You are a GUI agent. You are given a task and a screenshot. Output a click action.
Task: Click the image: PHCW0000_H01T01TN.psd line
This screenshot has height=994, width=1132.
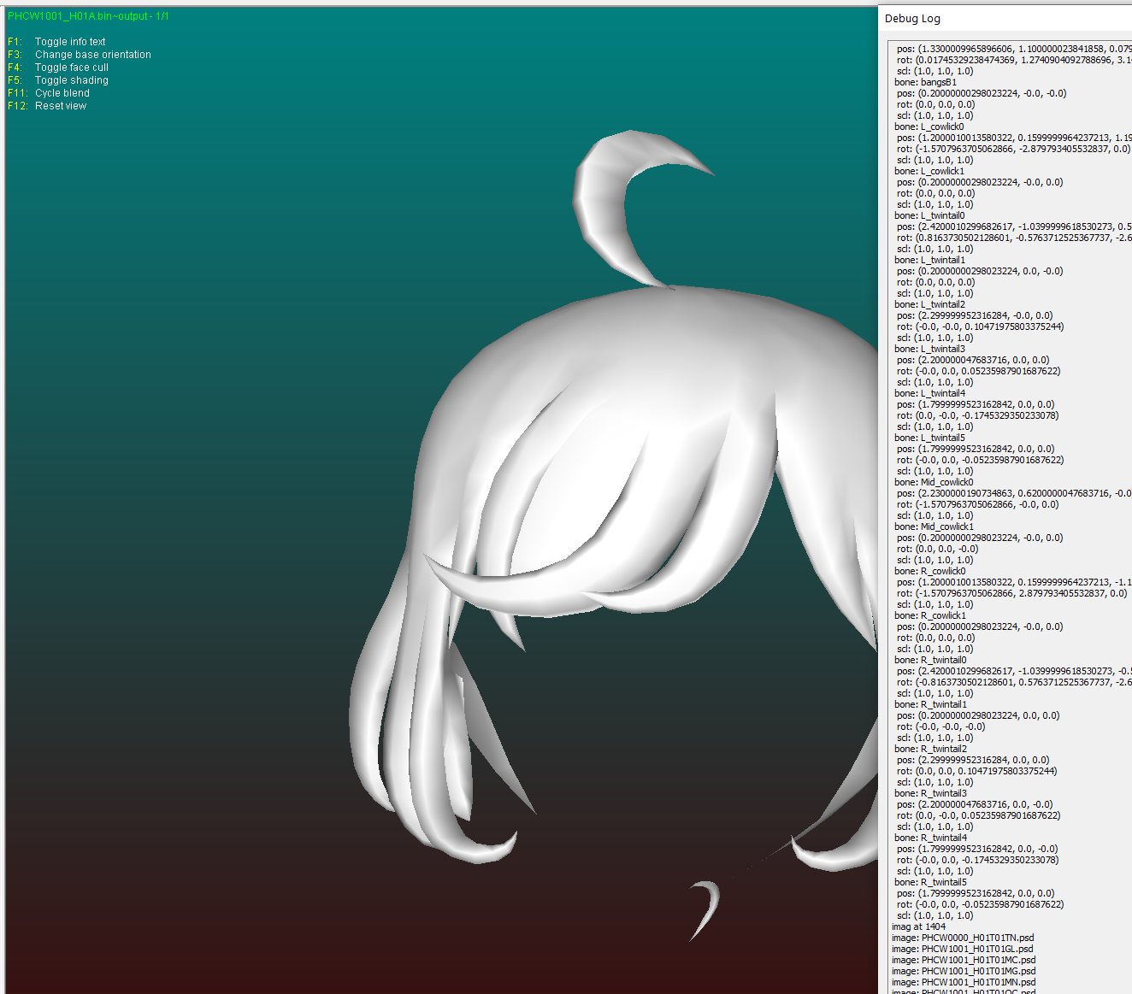click(x=963, y=937)
